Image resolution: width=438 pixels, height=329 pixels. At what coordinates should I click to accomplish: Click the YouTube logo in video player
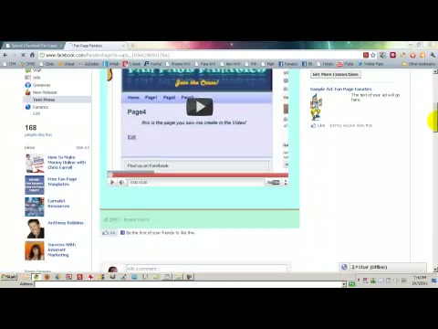click(x=273, y=182)
